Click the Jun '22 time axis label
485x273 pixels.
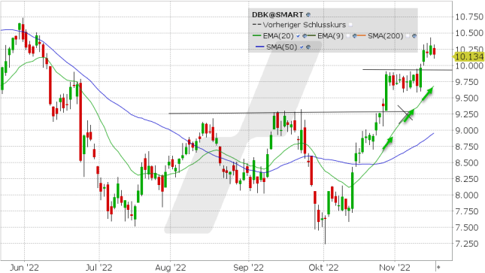pos(24,267)
